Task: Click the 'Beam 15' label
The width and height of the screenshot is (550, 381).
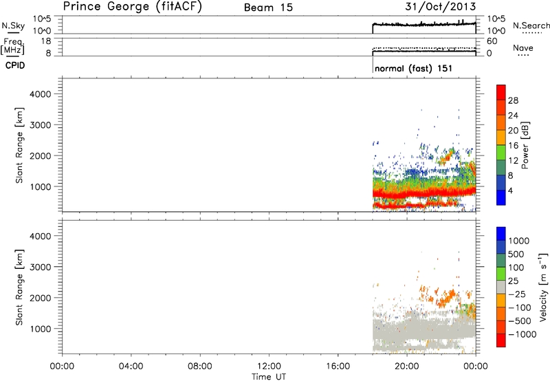Action: pyautogui.click(x=268, y=8)
